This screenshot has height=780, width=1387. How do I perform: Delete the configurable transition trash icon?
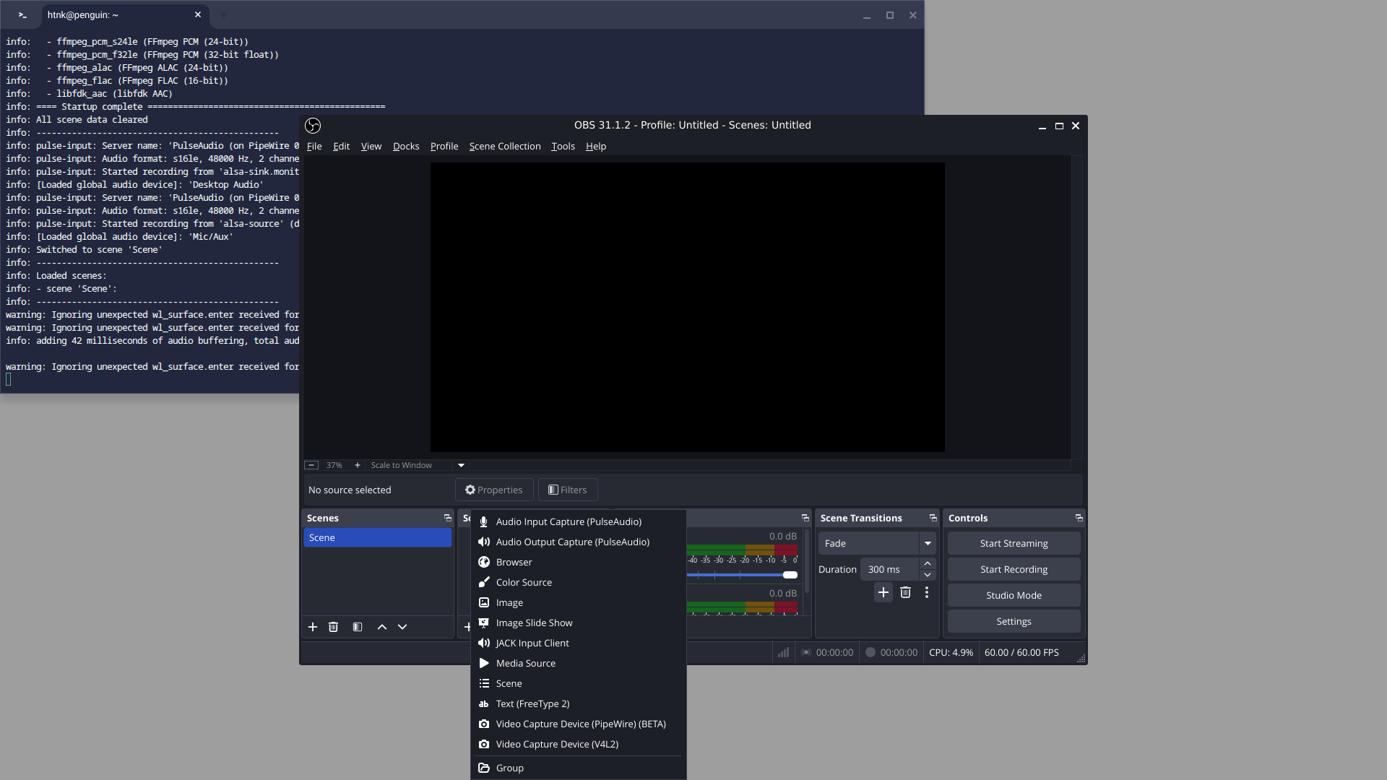click(905, 592)
